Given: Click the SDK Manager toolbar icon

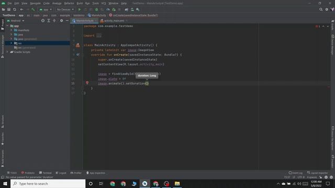Looking at the screenshot, I should point(138,9).
